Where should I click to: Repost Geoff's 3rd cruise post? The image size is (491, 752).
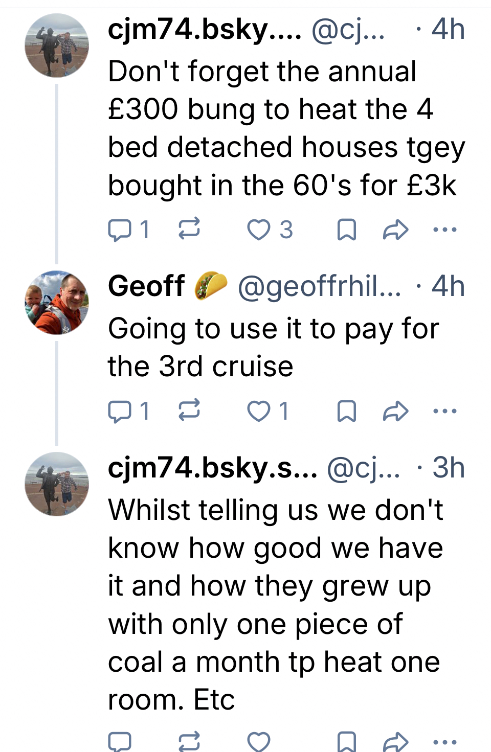click(x=189, y=411)
